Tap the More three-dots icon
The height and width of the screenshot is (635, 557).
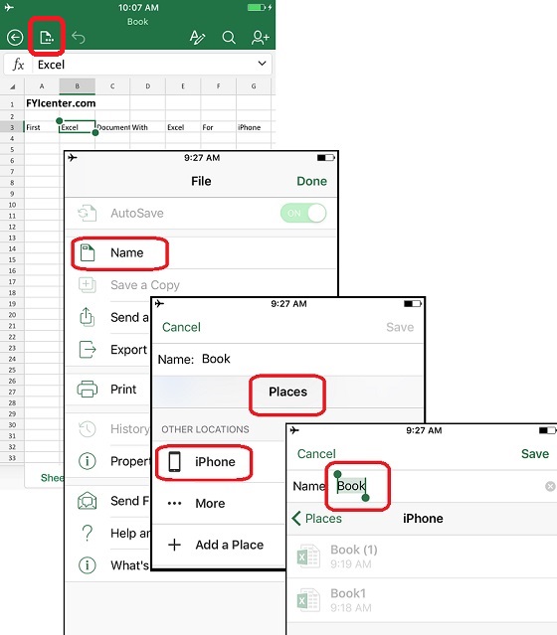click(175, 504)
